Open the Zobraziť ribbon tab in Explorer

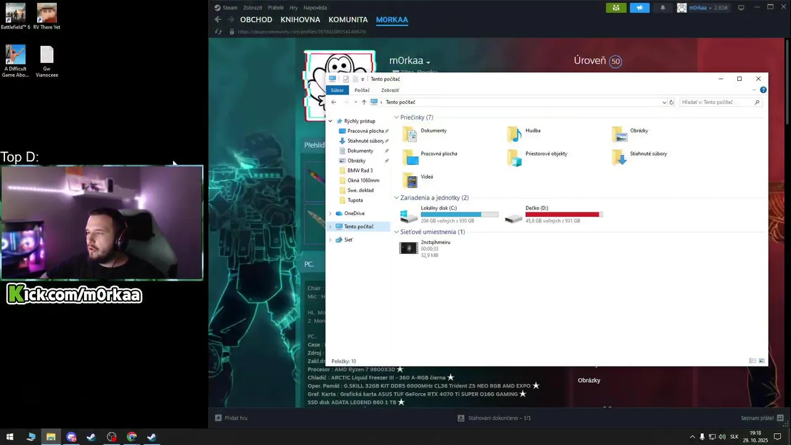390,90
